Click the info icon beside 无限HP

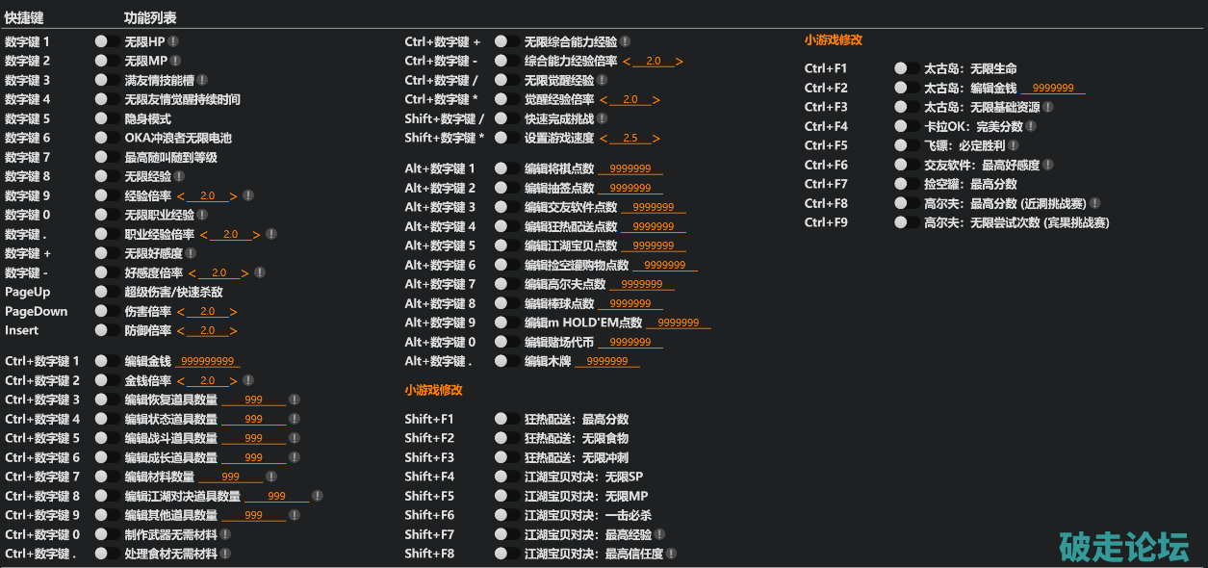coord(174,41)
